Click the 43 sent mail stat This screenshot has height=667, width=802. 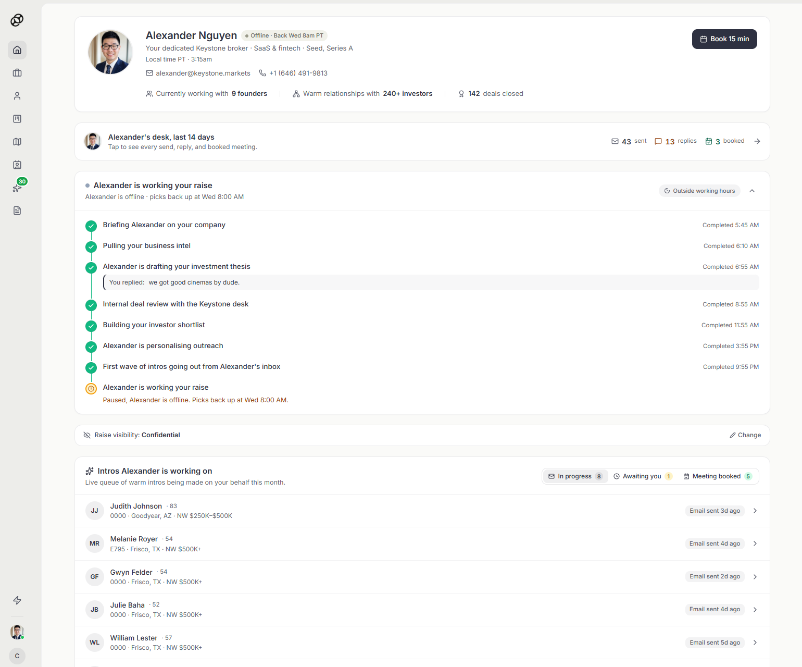pyautogui.click(x=629, y=141)
